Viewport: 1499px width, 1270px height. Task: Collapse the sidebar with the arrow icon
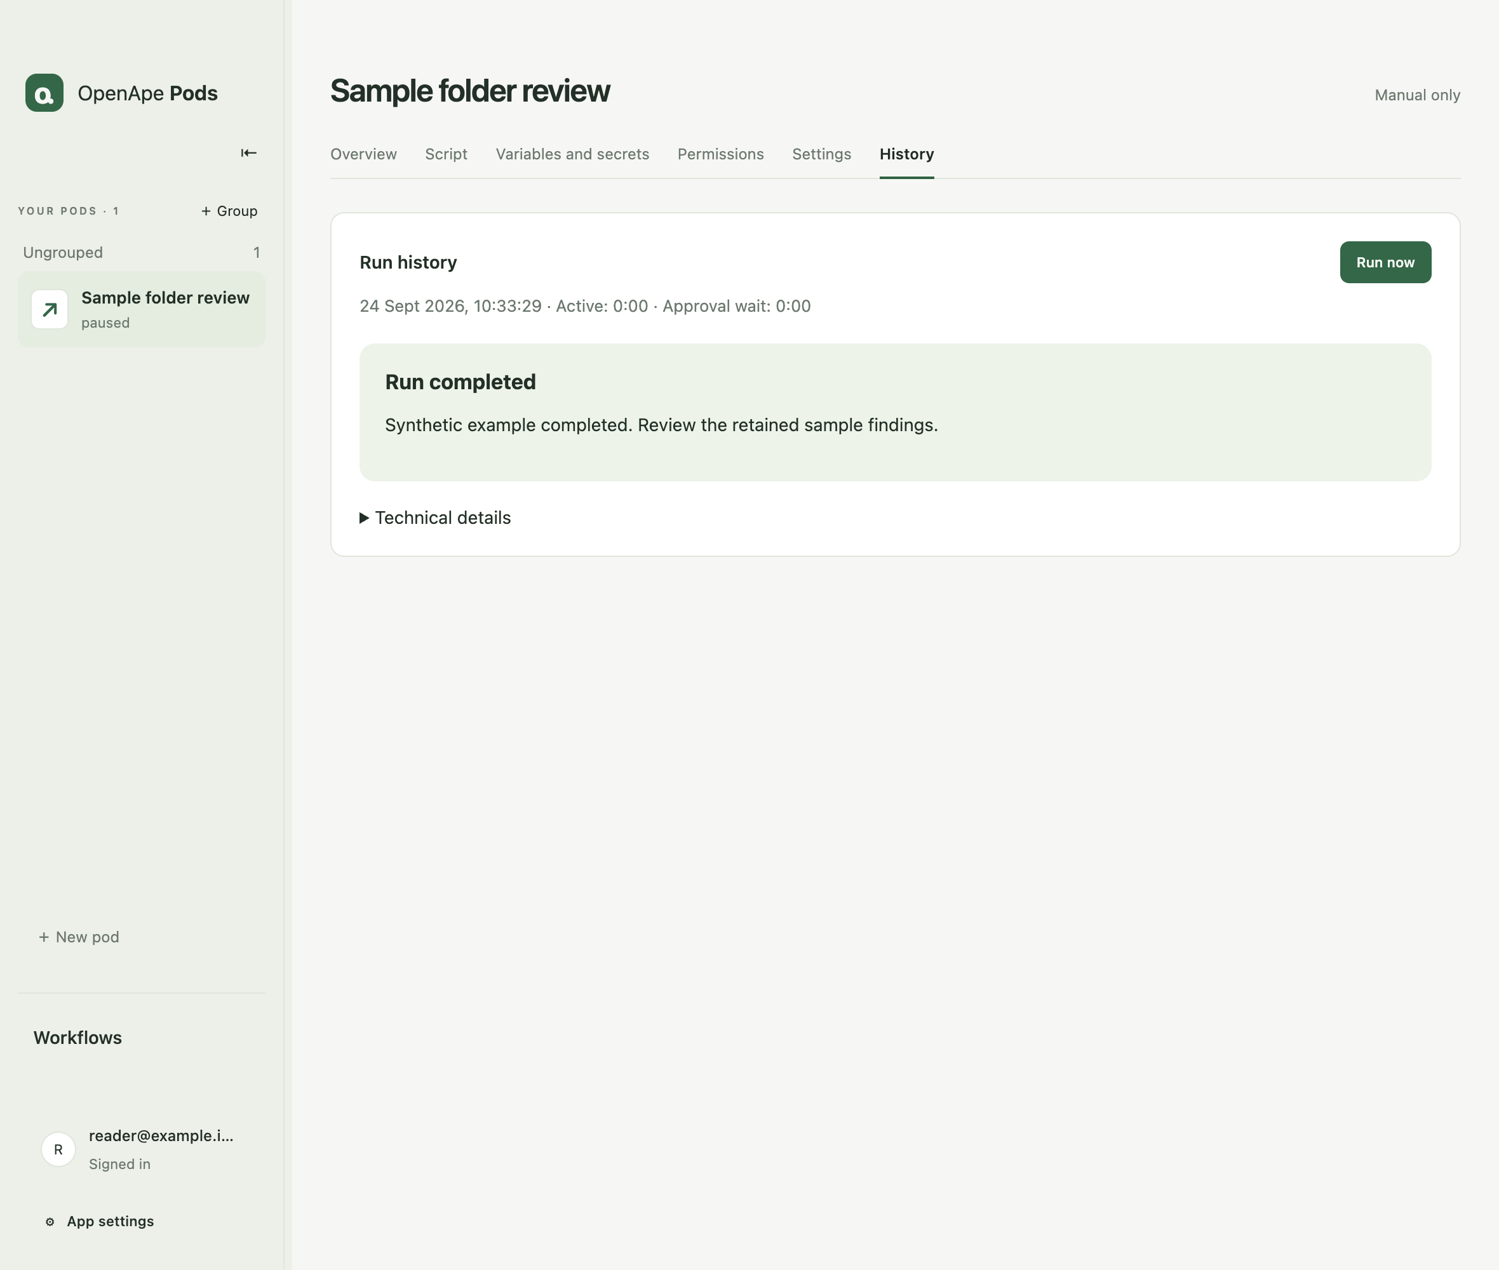click(248, 152)
